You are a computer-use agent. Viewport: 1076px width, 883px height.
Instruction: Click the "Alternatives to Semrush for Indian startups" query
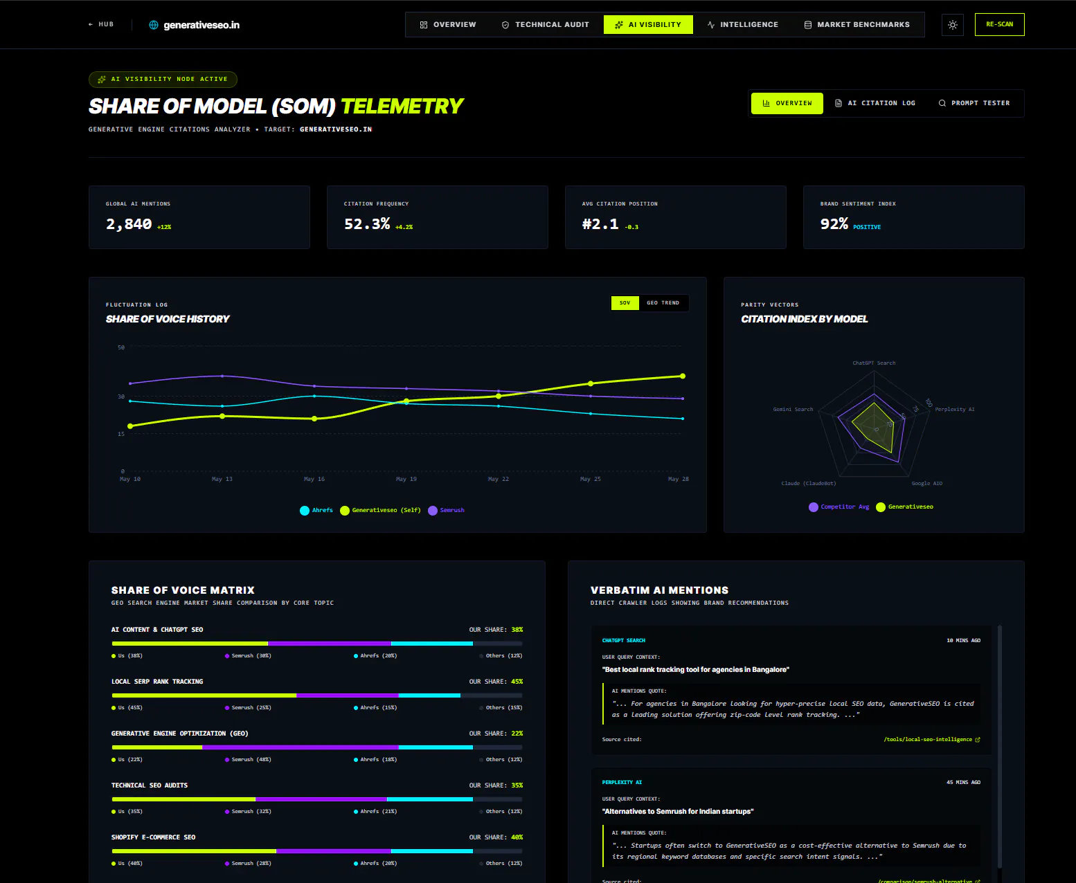pos(678,812)
